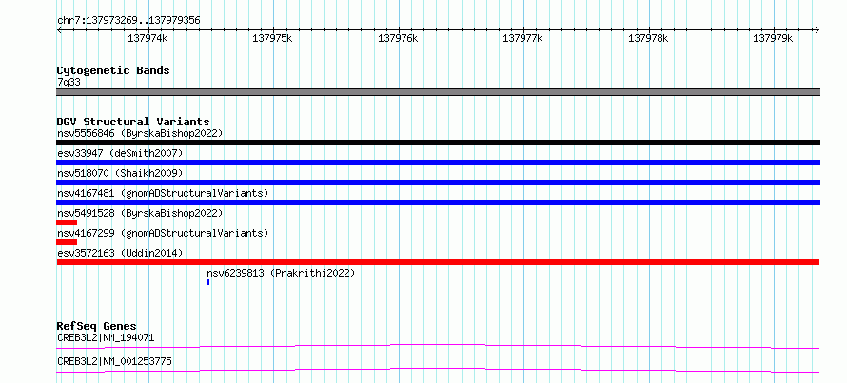Viewport: 847px width, 383px height.
Task: Select the magenta CREB3L2 NM_194071 gene line
Action: coord(438,346)
